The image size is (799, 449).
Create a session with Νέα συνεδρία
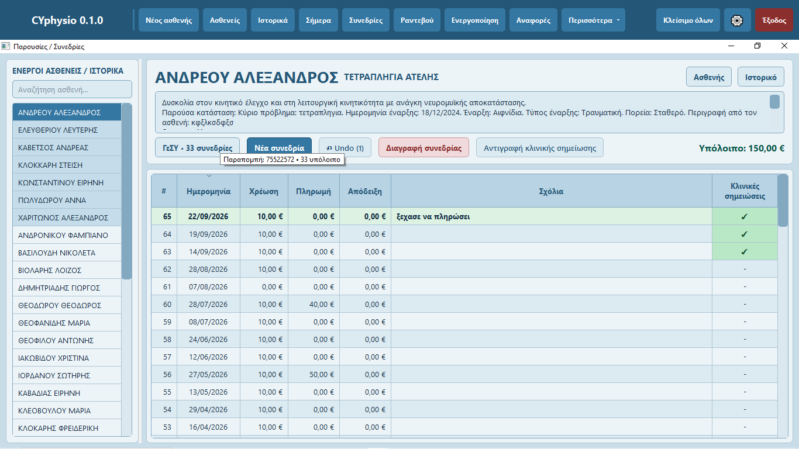[x=279, y=148]
